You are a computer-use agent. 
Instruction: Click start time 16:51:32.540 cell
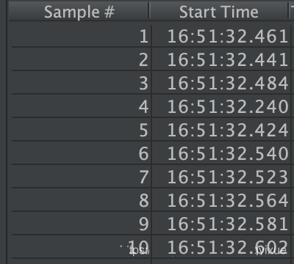221,153
